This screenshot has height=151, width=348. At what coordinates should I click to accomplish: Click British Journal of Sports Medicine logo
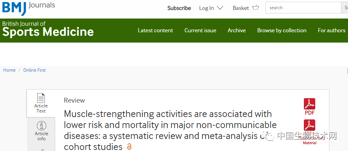click(x=48, y=29)
